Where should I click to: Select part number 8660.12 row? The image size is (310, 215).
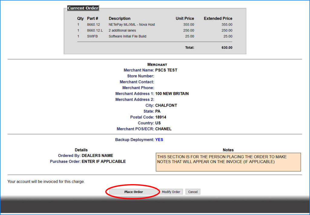(x=155, y=24)
